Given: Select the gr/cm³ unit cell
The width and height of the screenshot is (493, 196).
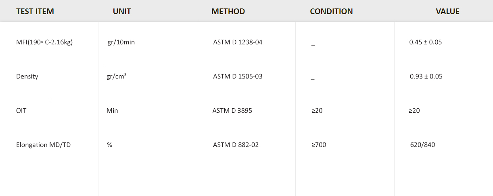Looking at the screenshot, I should click(x=117, y=76).
